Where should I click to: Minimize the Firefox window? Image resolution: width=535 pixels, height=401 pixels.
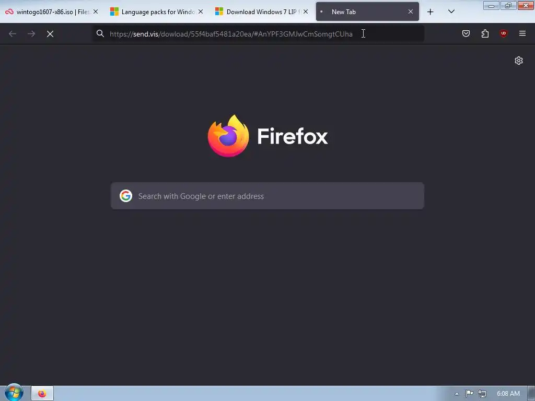(x=491, y=5)
